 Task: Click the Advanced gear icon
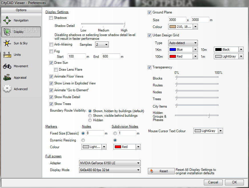coord(7,89)
